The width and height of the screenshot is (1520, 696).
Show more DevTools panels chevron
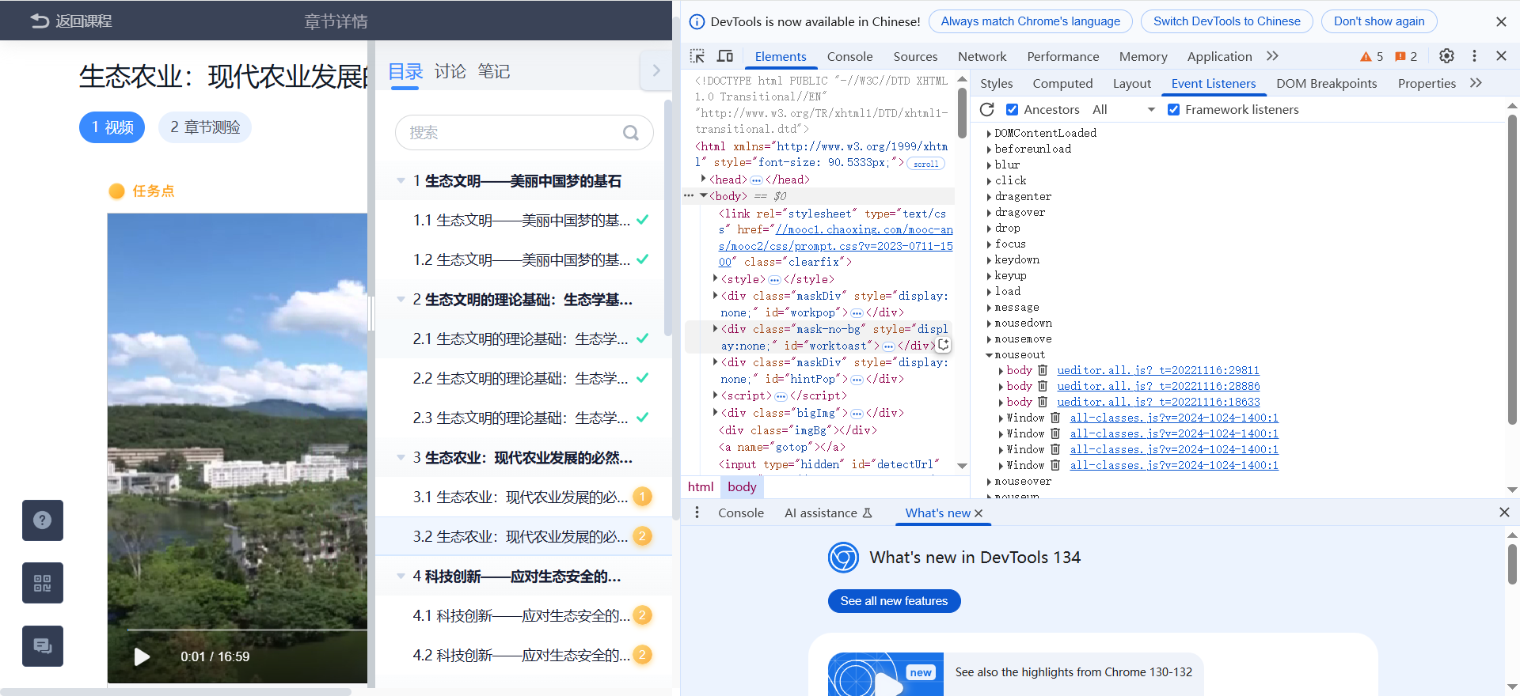pyautogui.click(x=1272, y=56)
